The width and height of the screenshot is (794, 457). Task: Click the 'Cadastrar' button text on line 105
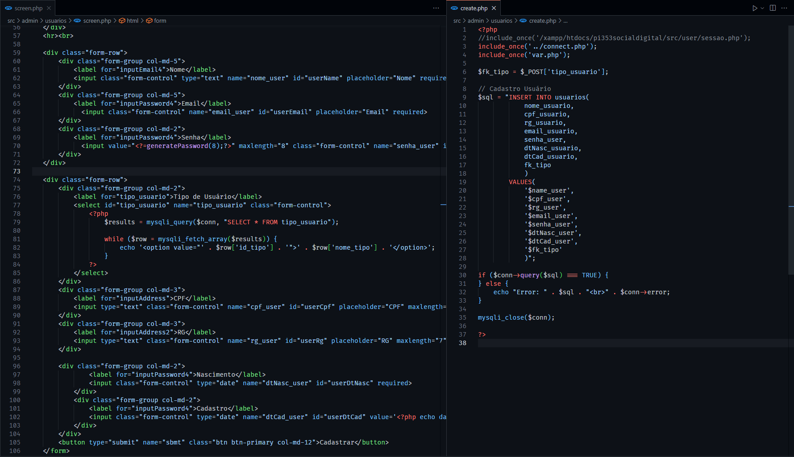337,442
